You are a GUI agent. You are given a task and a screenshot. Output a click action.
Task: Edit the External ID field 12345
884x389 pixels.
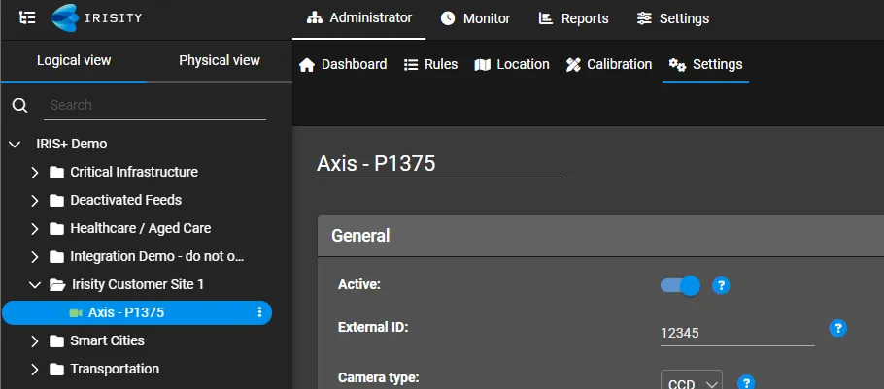click(x=737, y=334)
